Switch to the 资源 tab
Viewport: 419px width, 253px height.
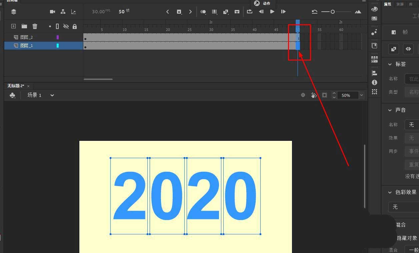(x=399, y=4)
